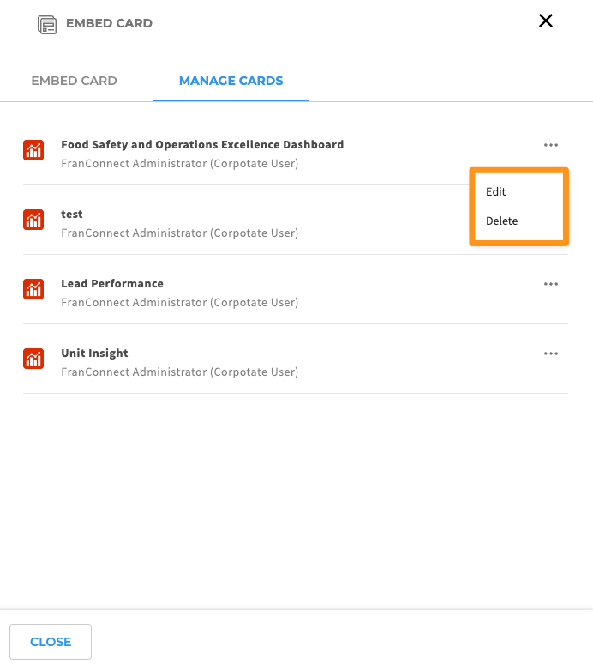Click the Embed Card header icon
The image size is (593, 671).
(47, 24)
